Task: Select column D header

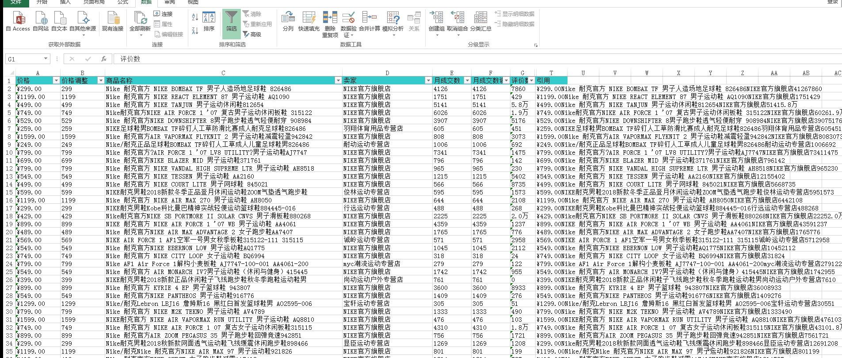Action: coord(387,73)
